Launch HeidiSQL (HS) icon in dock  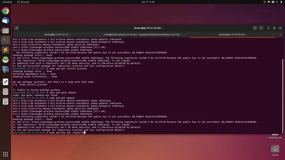coord(5,60)
